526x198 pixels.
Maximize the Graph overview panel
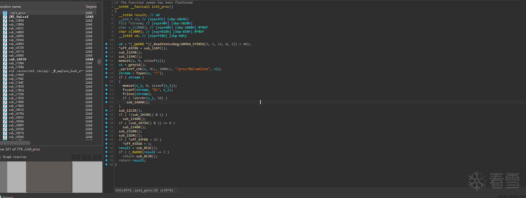click(76, 157)
